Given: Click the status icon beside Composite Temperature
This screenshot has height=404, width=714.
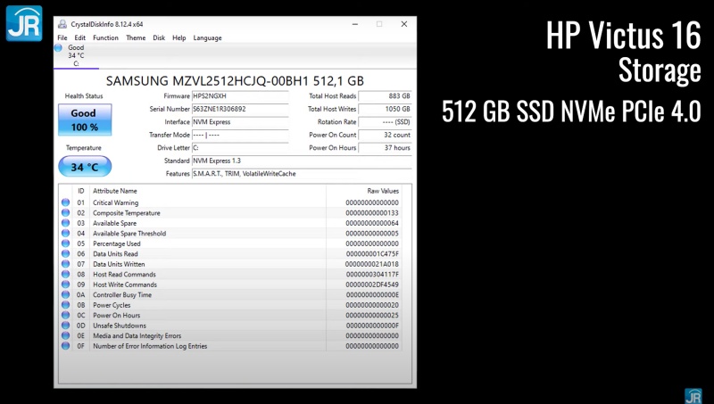Looking at the screenshot, I should (x=65, y=213).
